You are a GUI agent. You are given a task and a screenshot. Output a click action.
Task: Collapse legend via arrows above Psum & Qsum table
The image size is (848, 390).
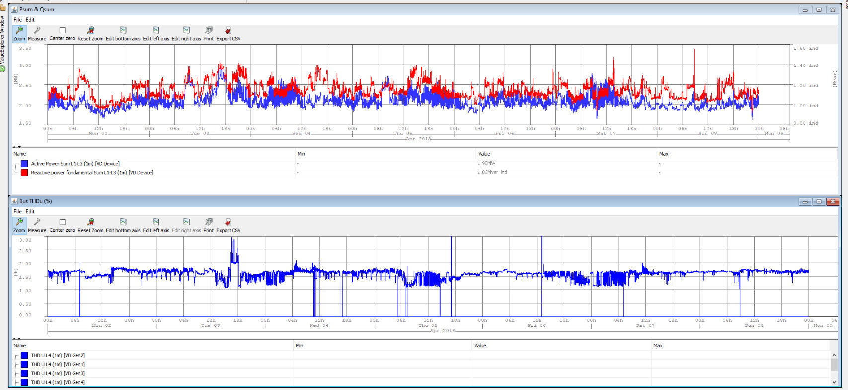(x=17, y=147)
